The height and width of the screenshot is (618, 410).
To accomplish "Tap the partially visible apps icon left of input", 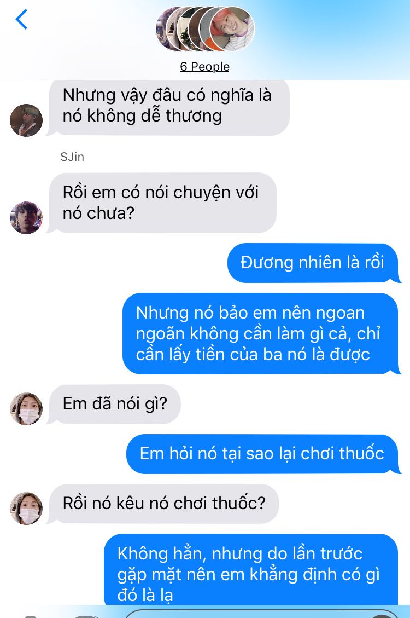I will pyautogui.click(x=86, y=616).
